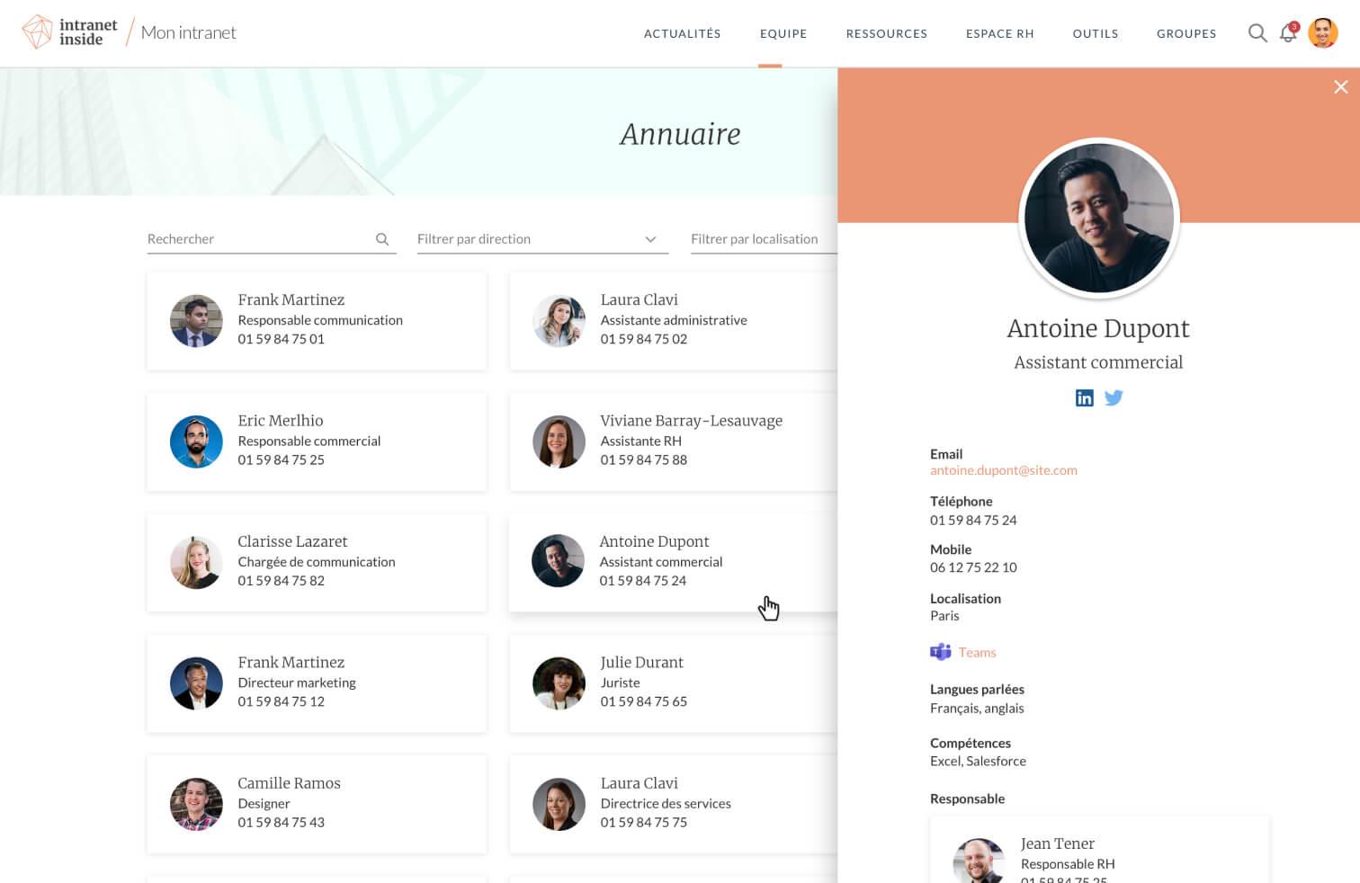
Task: Open Antoine Dupont's Twitter icon
Action: [x=1114, y=397]
